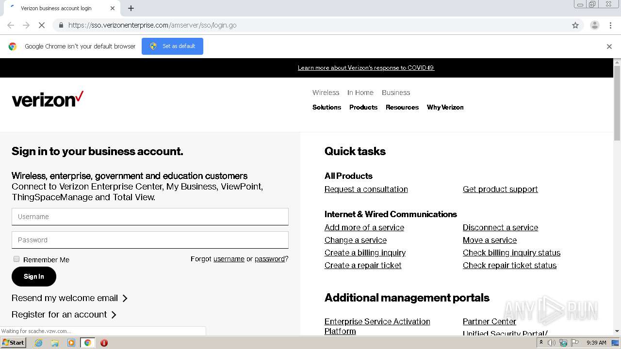Open Resend my welcome email link

[x=69, y=298]
